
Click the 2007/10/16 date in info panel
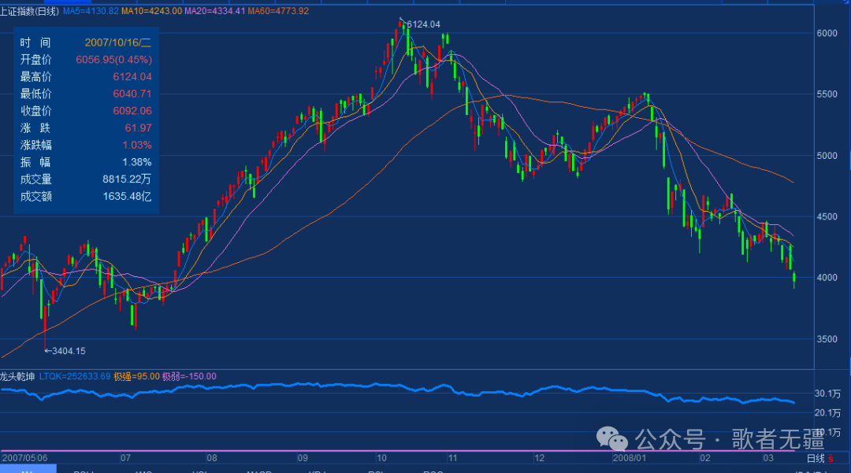pos(118,42)
